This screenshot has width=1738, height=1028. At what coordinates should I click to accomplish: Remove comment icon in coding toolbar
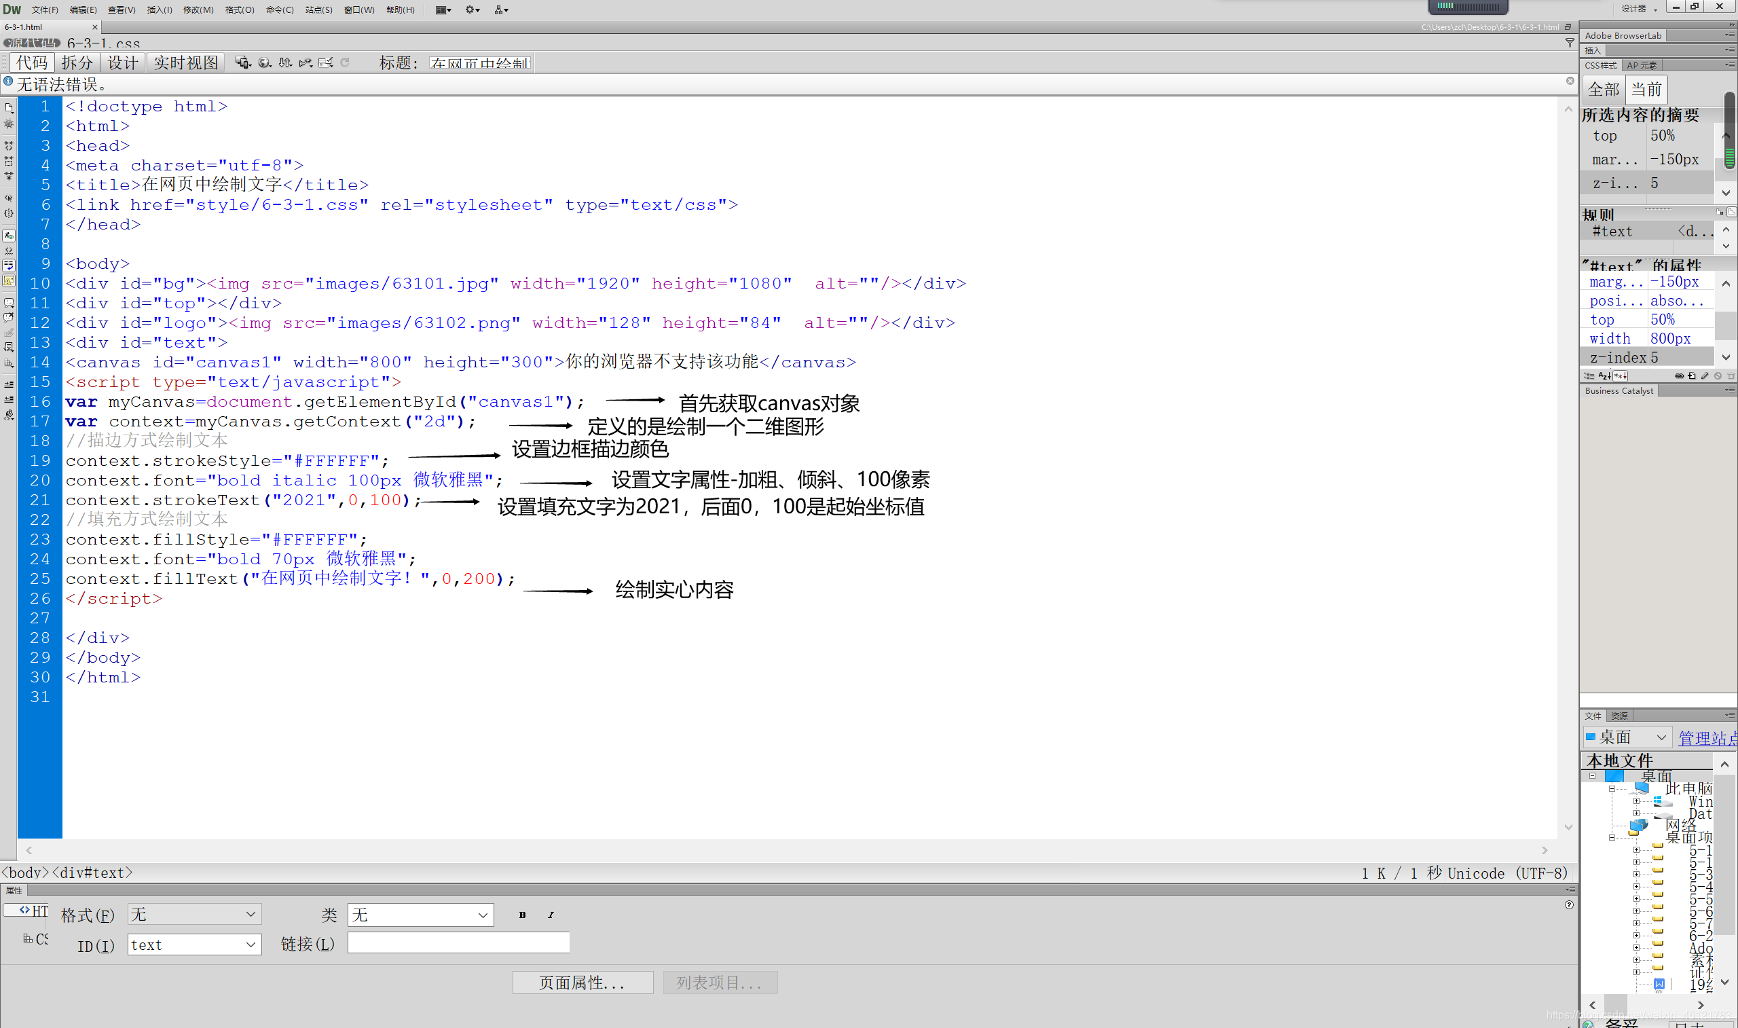(x=9, y=318)
